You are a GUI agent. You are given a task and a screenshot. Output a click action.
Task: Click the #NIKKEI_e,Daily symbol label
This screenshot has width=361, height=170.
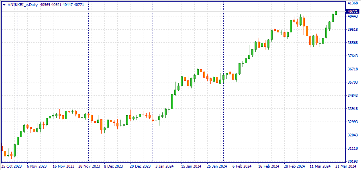[x=22, y=4]
